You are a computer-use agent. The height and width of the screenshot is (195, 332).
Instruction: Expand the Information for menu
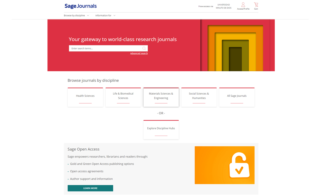105,15
